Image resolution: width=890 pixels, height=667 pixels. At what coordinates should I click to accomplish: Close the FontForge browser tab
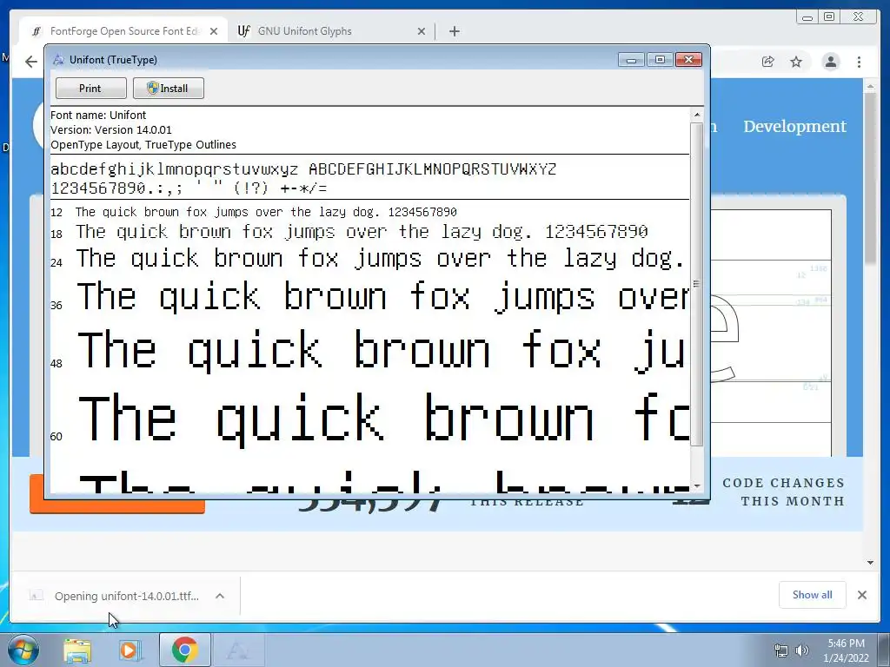point(214,31)
